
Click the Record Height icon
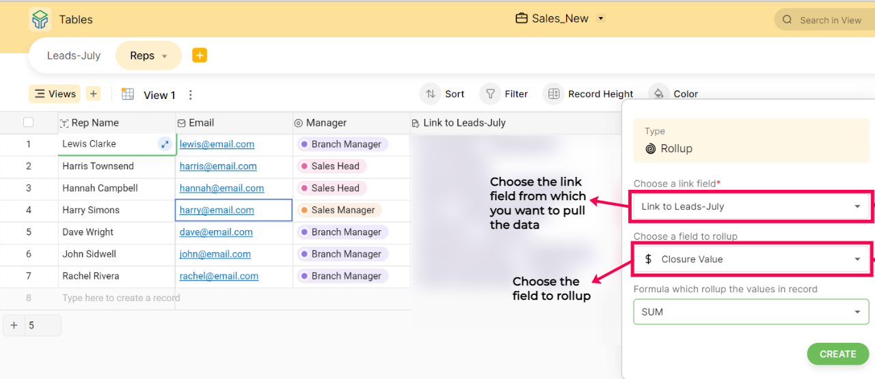click(554, 94)
